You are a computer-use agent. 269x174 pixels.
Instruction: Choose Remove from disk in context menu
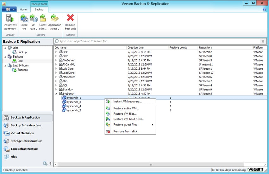130,131
